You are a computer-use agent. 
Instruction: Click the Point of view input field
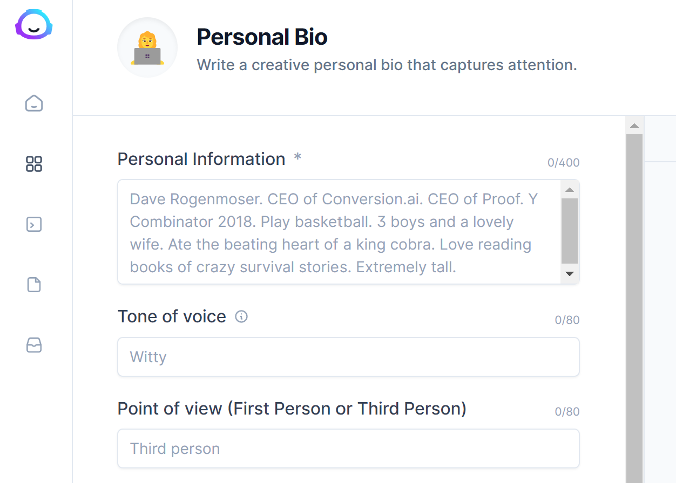348,448
